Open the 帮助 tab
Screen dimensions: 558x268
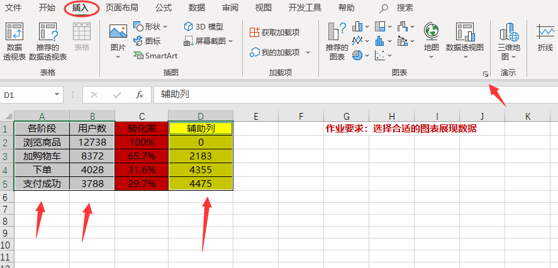tap(346, 8)
